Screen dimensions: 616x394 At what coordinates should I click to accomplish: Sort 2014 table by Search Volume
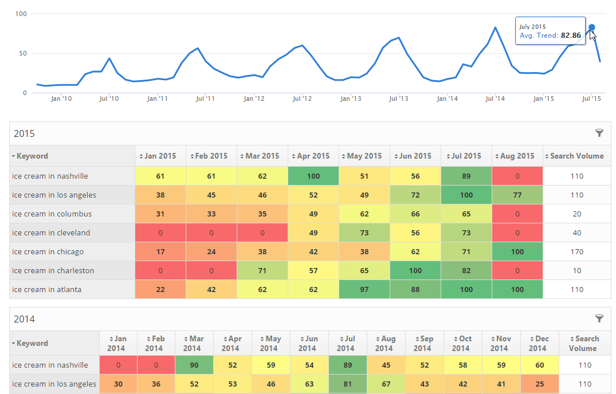584,343
